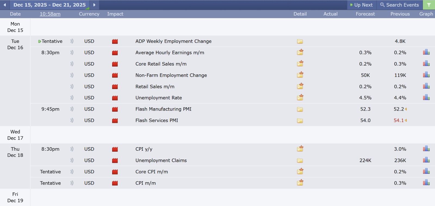The width and height of the screenshot is (435, 206).
Task: Toggle sound alert for CPI m/m
Action: pyautogui.click(x=72, y=183)
